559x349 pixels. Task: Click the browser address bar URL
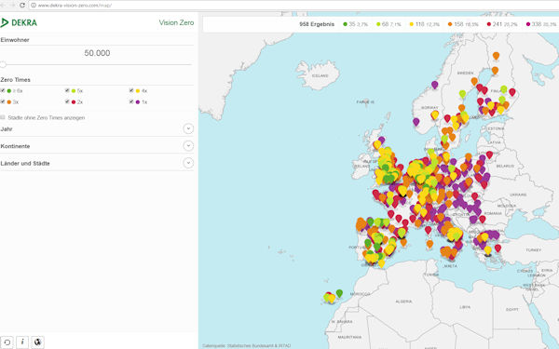75,6
